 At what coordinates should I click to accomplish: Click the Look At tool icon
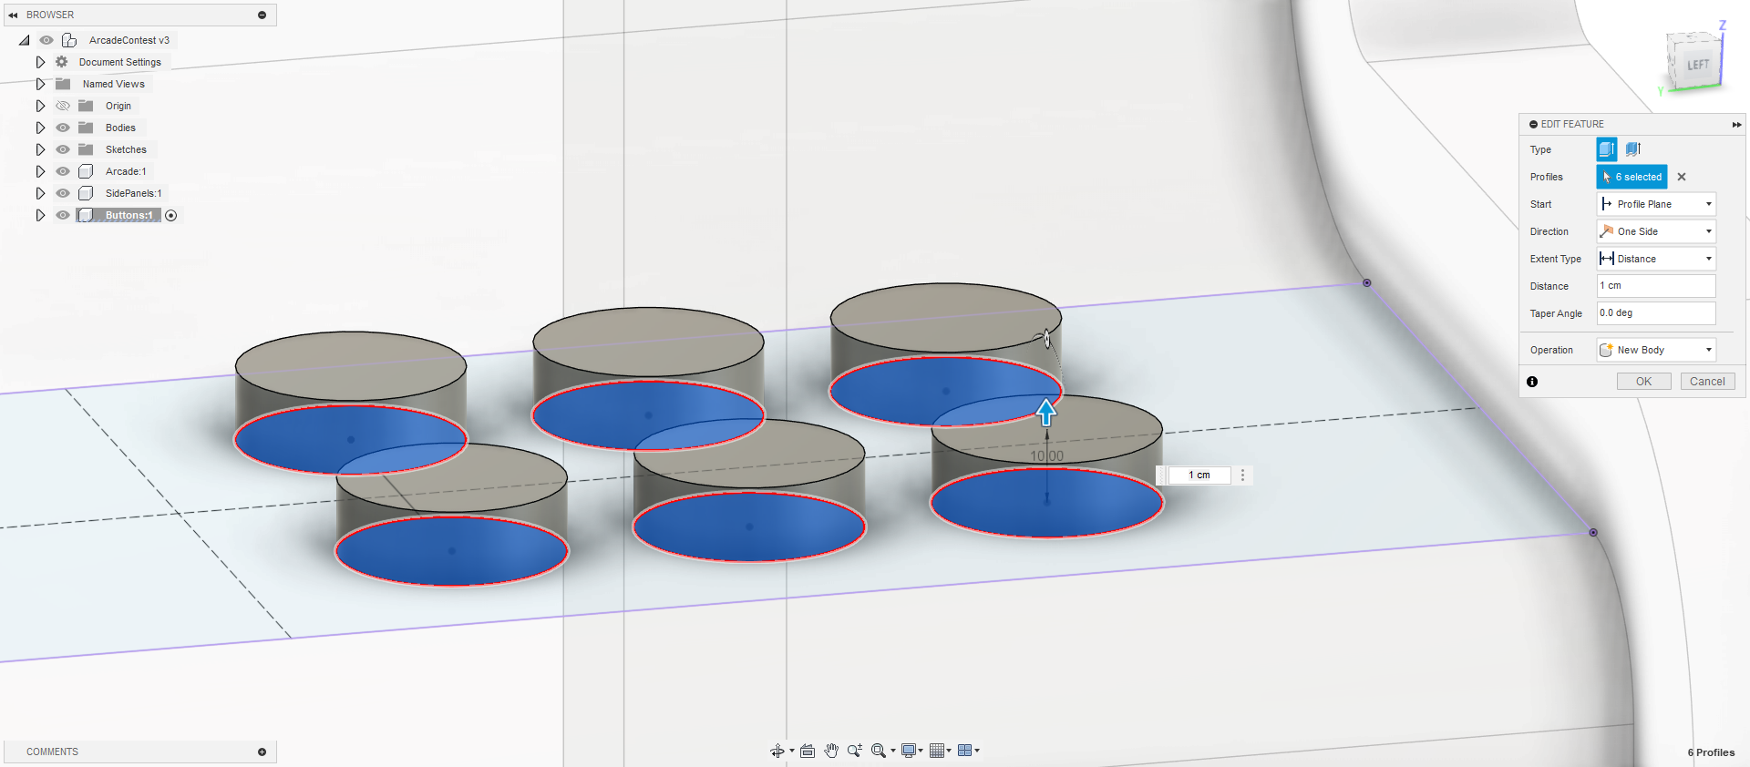click(808, 751)
